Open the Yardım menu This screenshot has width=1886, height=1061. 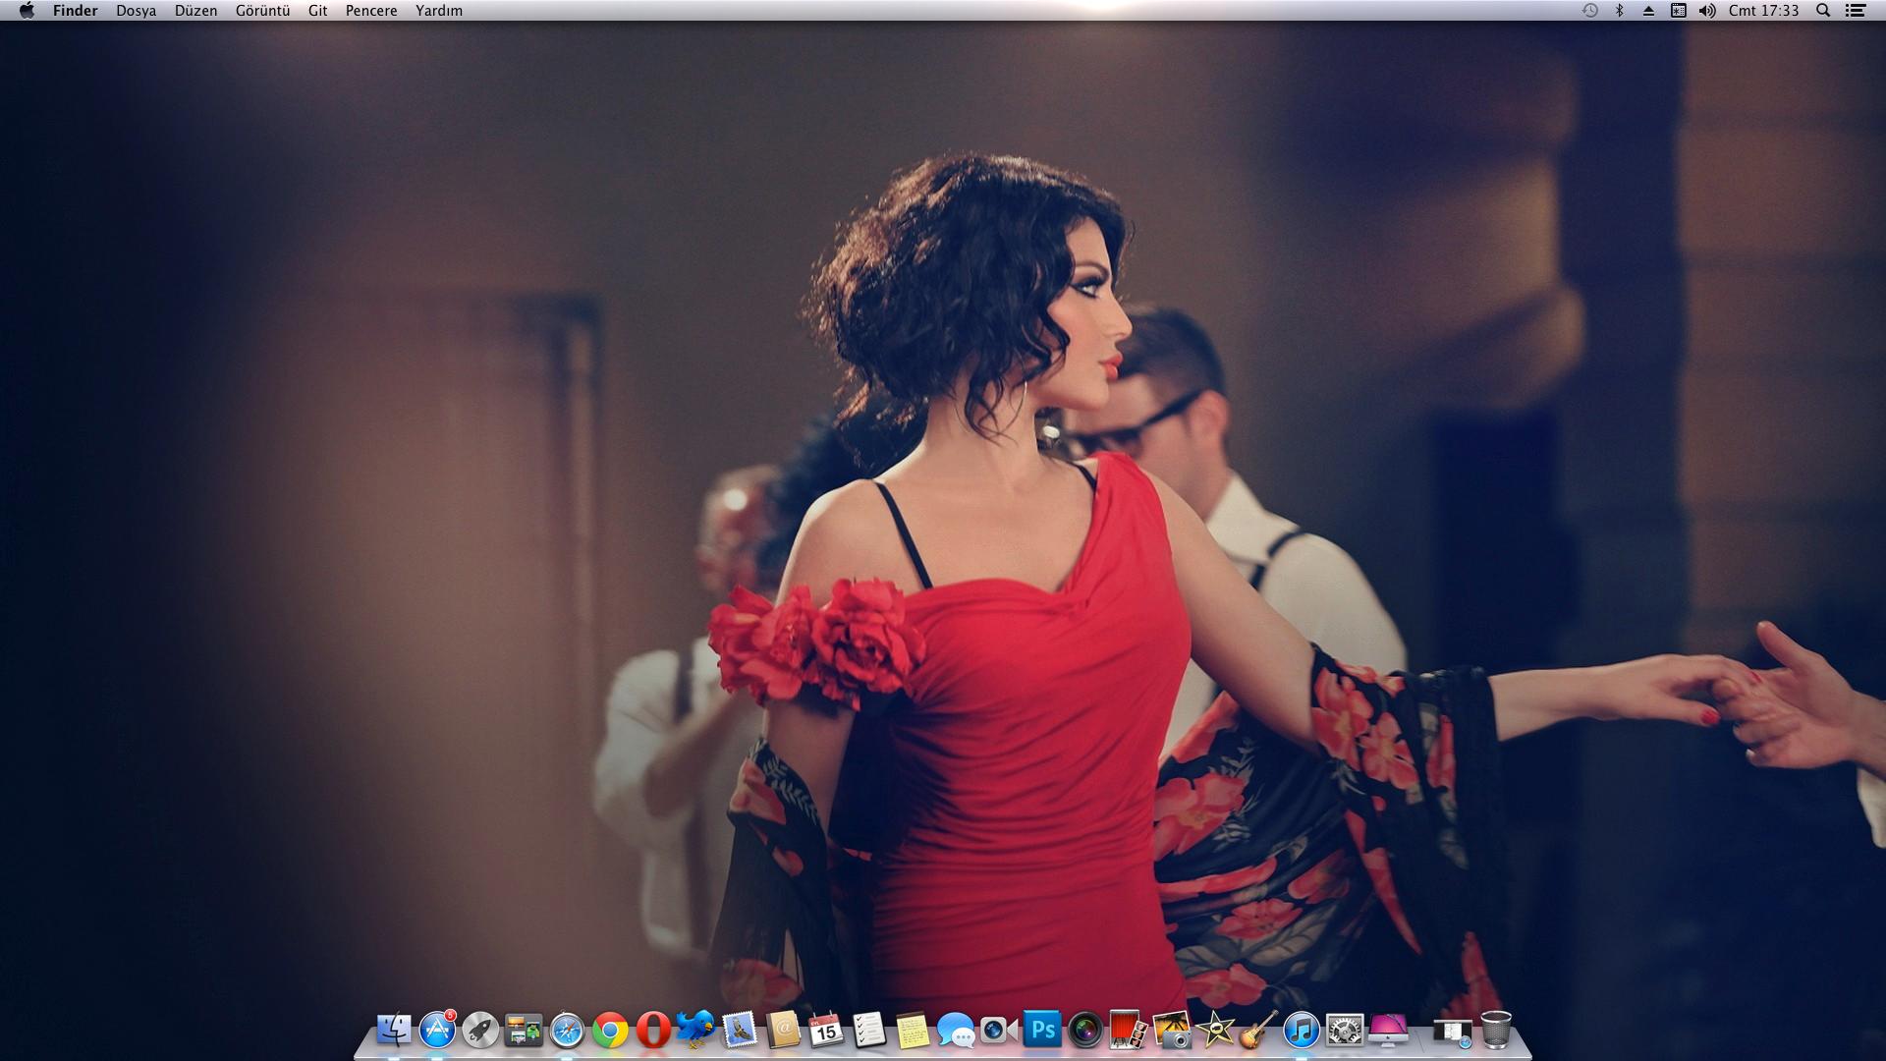[x=438, y=11]
